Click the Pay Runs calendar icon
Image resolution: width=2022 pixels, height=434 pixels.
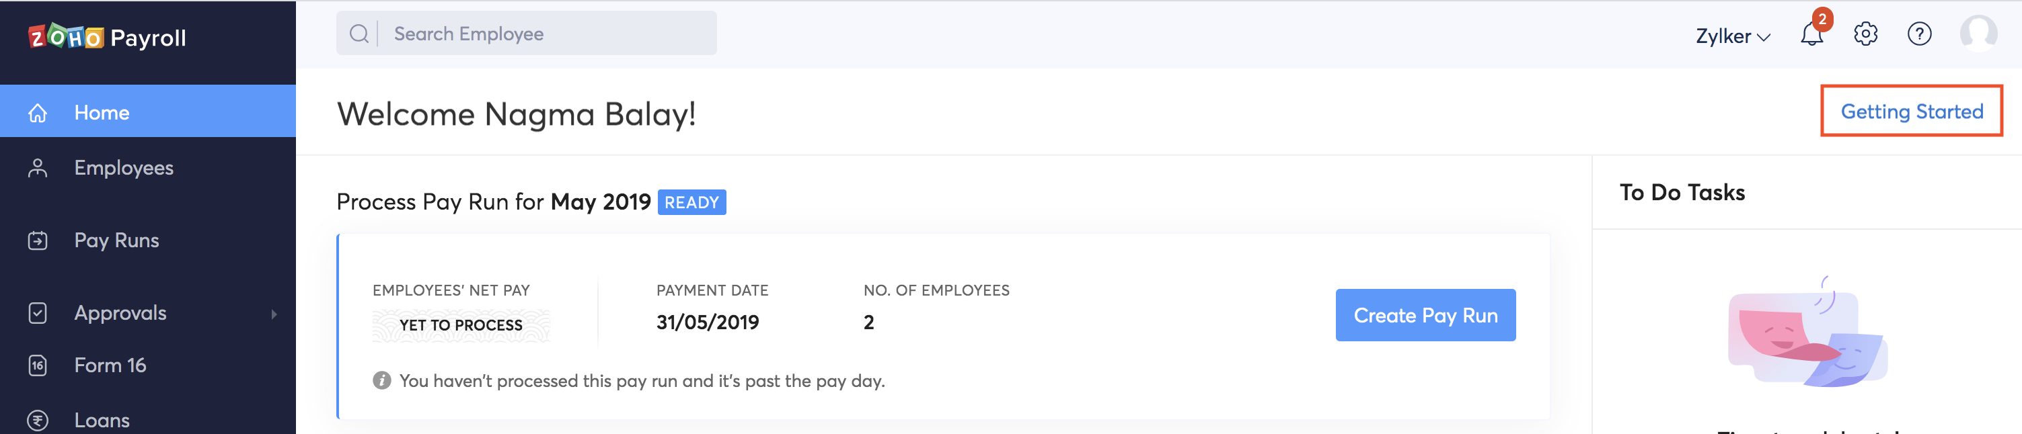click(38, 241)
